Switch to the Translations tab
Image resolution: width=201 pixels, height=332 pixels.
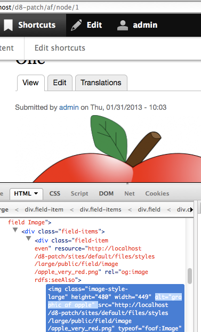[x=101, y=83]
